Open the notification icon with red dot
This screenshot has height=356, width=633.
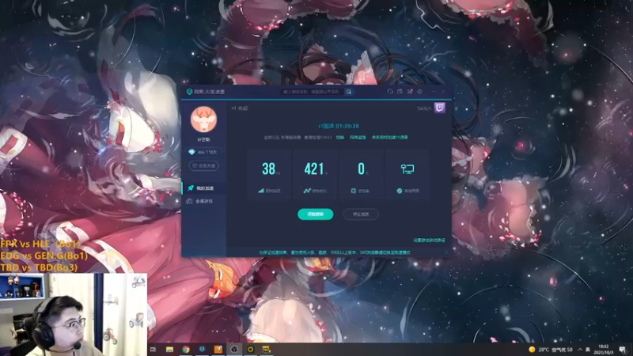410,92
